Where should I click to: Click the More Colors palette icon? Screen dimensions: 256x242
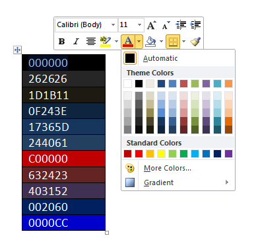pos(130,168)
